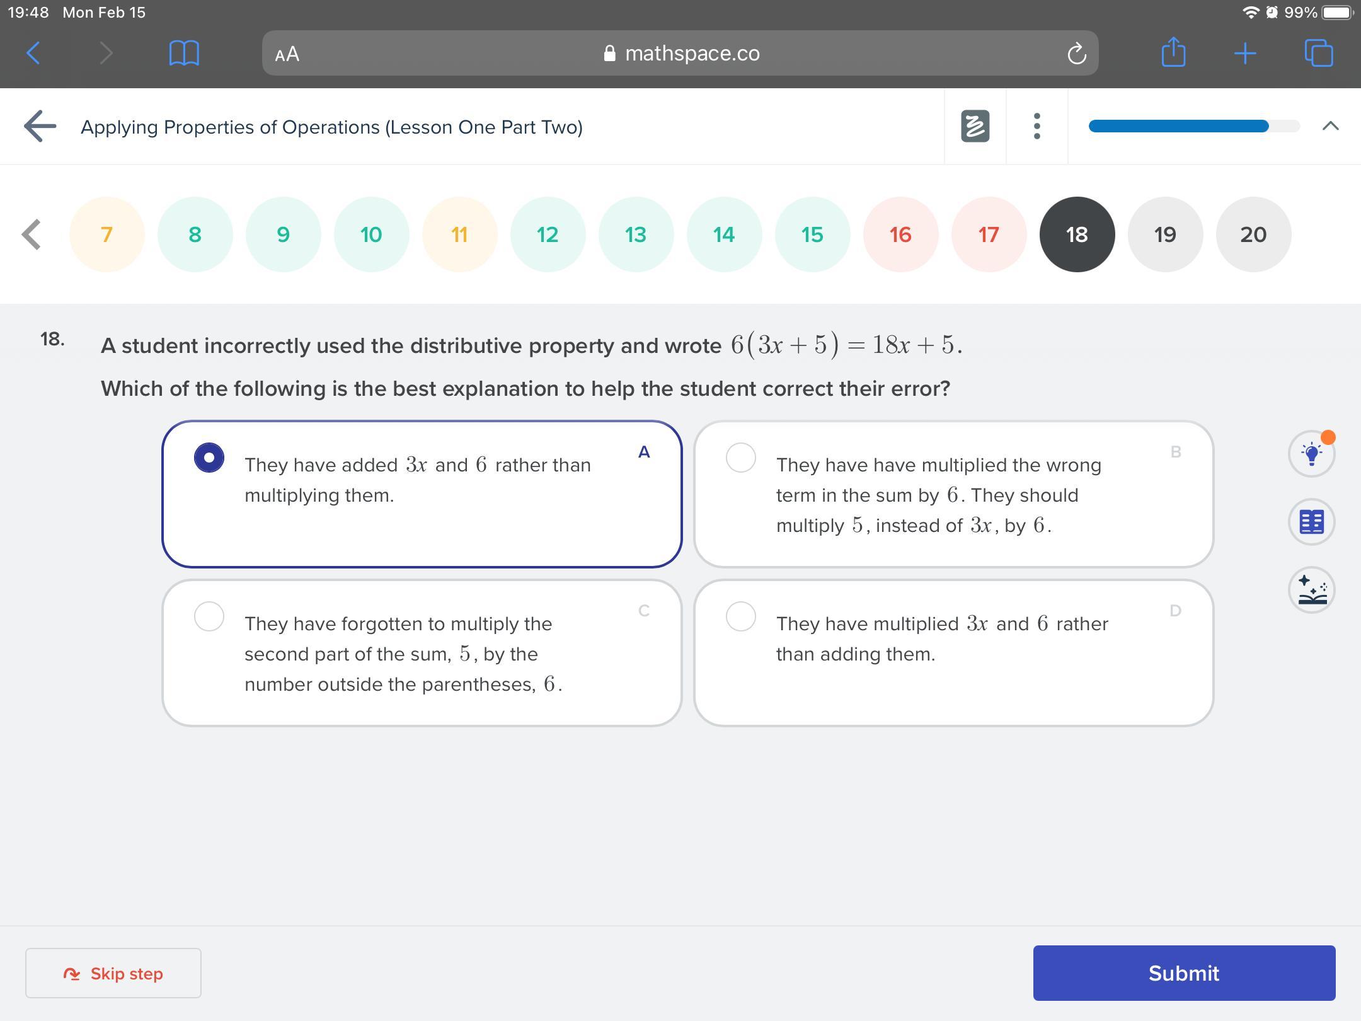Open the lightbulb hint icon

click(1311, 454)
